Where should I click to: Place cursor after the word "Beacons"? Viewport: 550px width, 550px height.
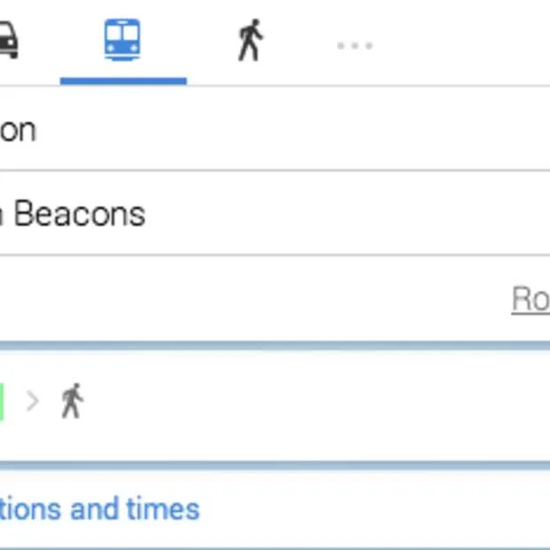(146, 215)
